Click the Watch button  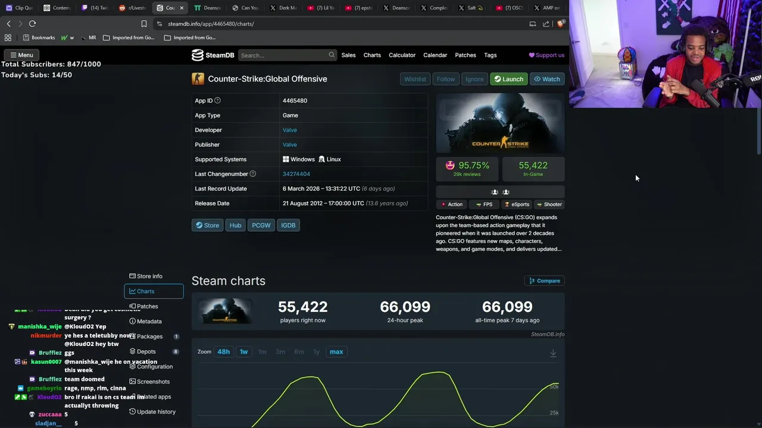click(547, 79)
